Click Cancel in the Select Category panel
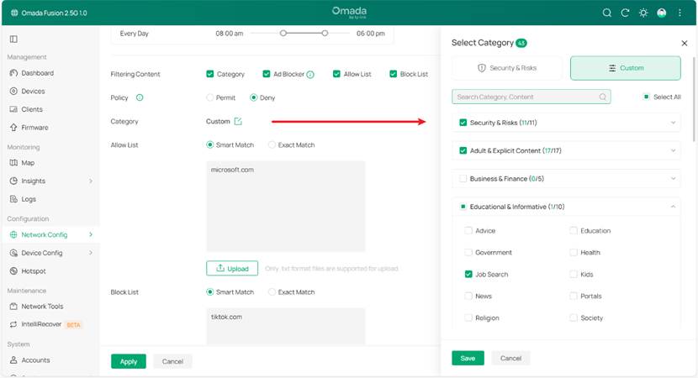 point(510,358)
